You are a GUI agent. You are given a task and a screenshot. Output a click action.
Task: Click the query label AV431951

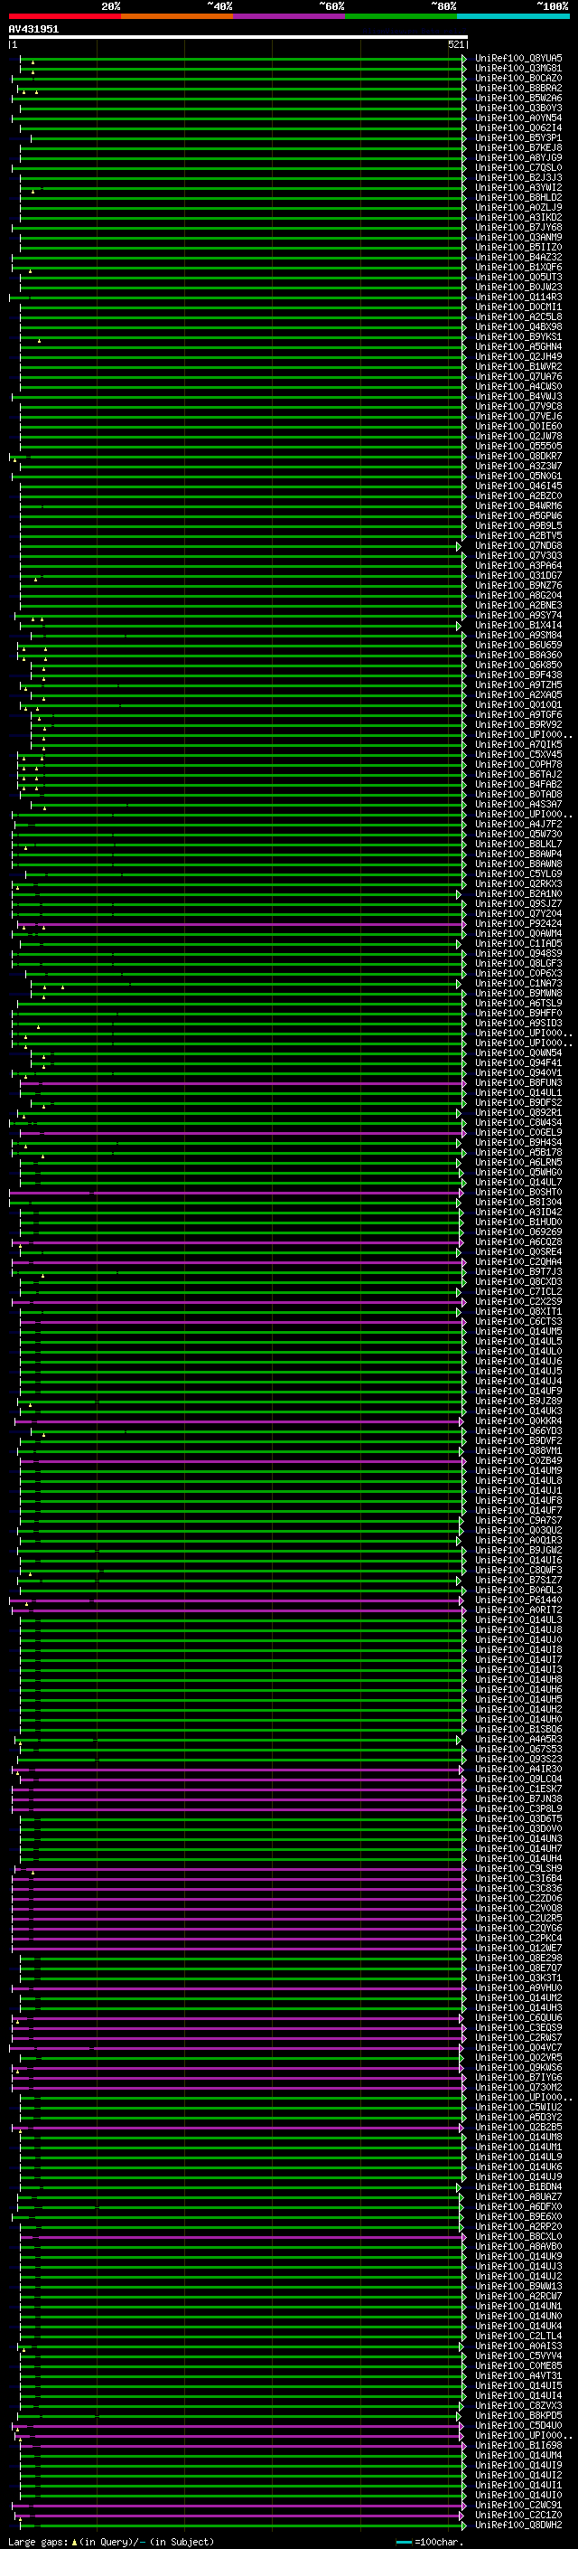coord(33,29)
